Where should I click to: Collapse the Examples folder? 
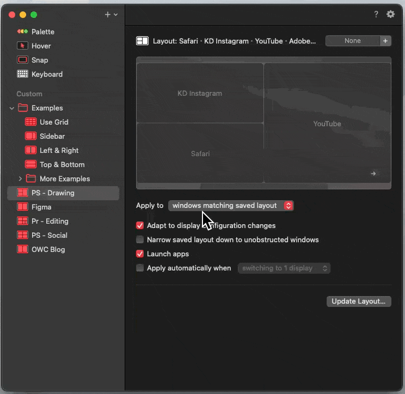coord(12,108)
